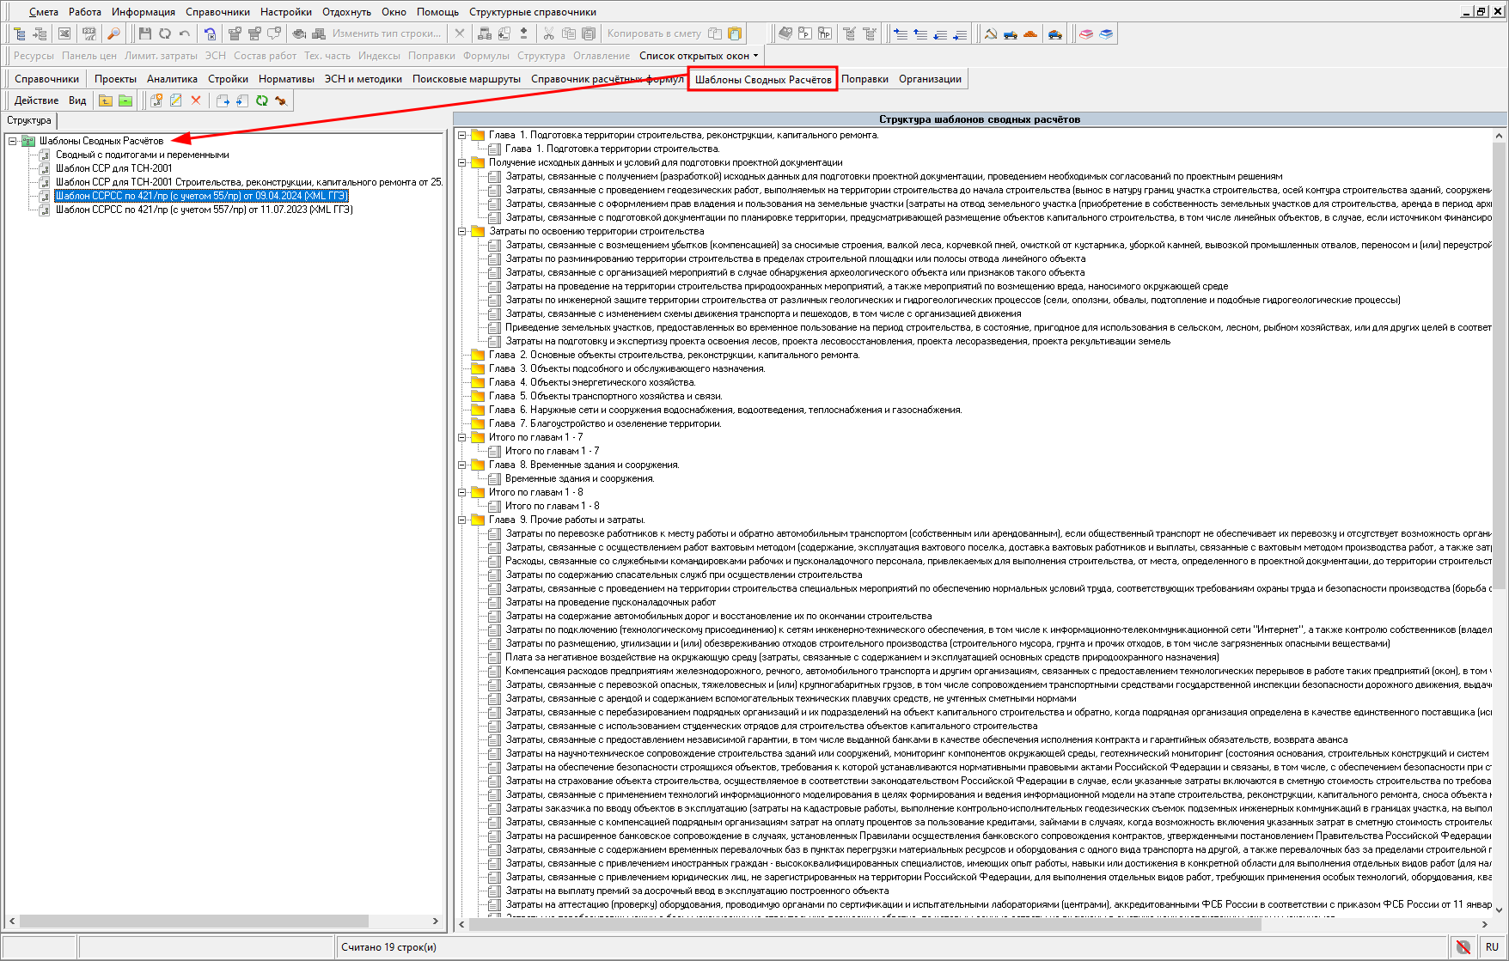Select 'Шаблон ССР для ТСН-2001' template
The height and width of the screenshot is (961, 1509).
click(x=113, y=168)
